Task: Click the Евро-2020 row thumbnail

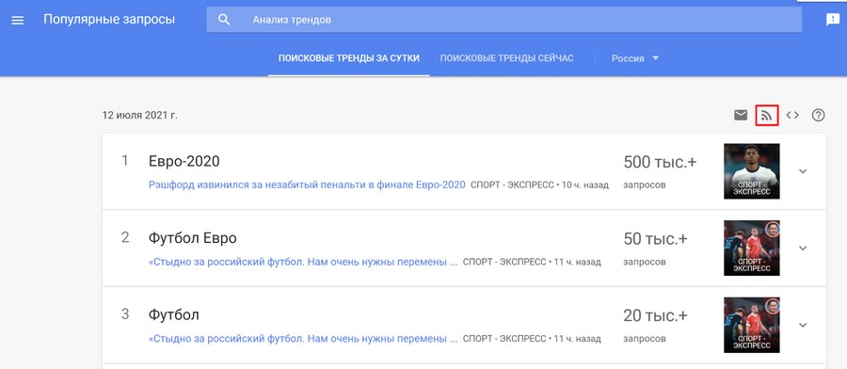Action: tap(751, 171)
